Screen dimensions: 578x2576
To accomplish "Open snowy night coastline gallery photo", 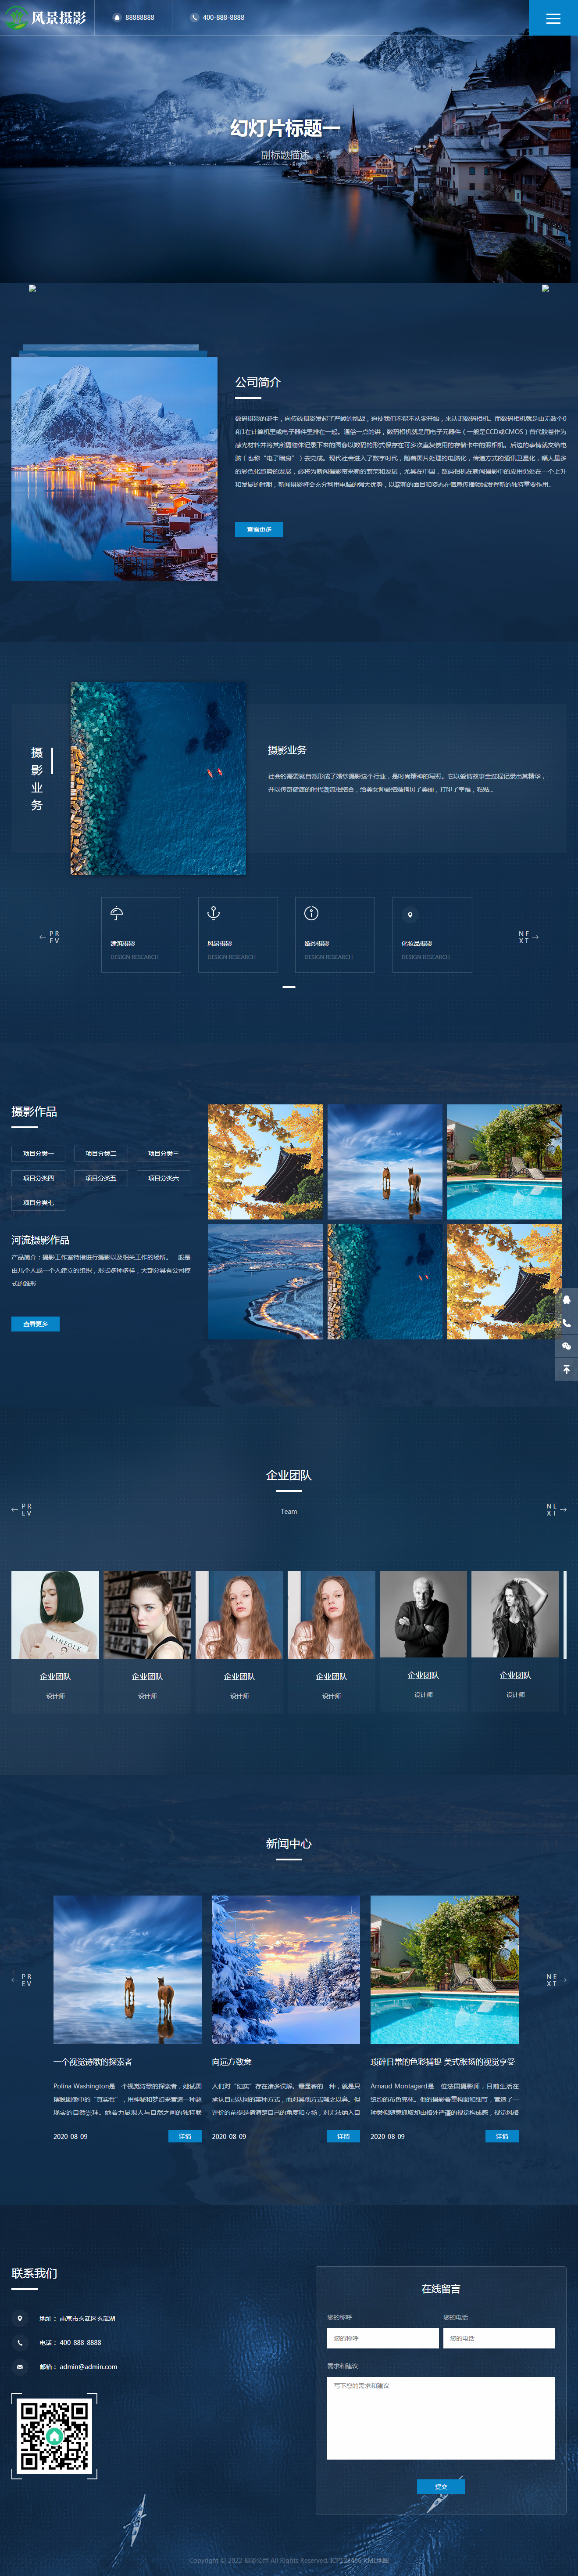I will pos(266,1282).
